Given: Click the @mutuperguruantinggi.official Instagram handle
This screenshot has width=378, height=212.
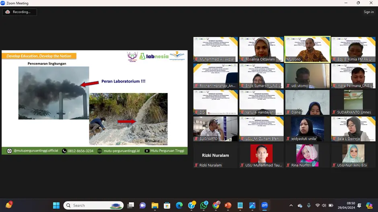Looking at the screenshot, I should point(36,151).
